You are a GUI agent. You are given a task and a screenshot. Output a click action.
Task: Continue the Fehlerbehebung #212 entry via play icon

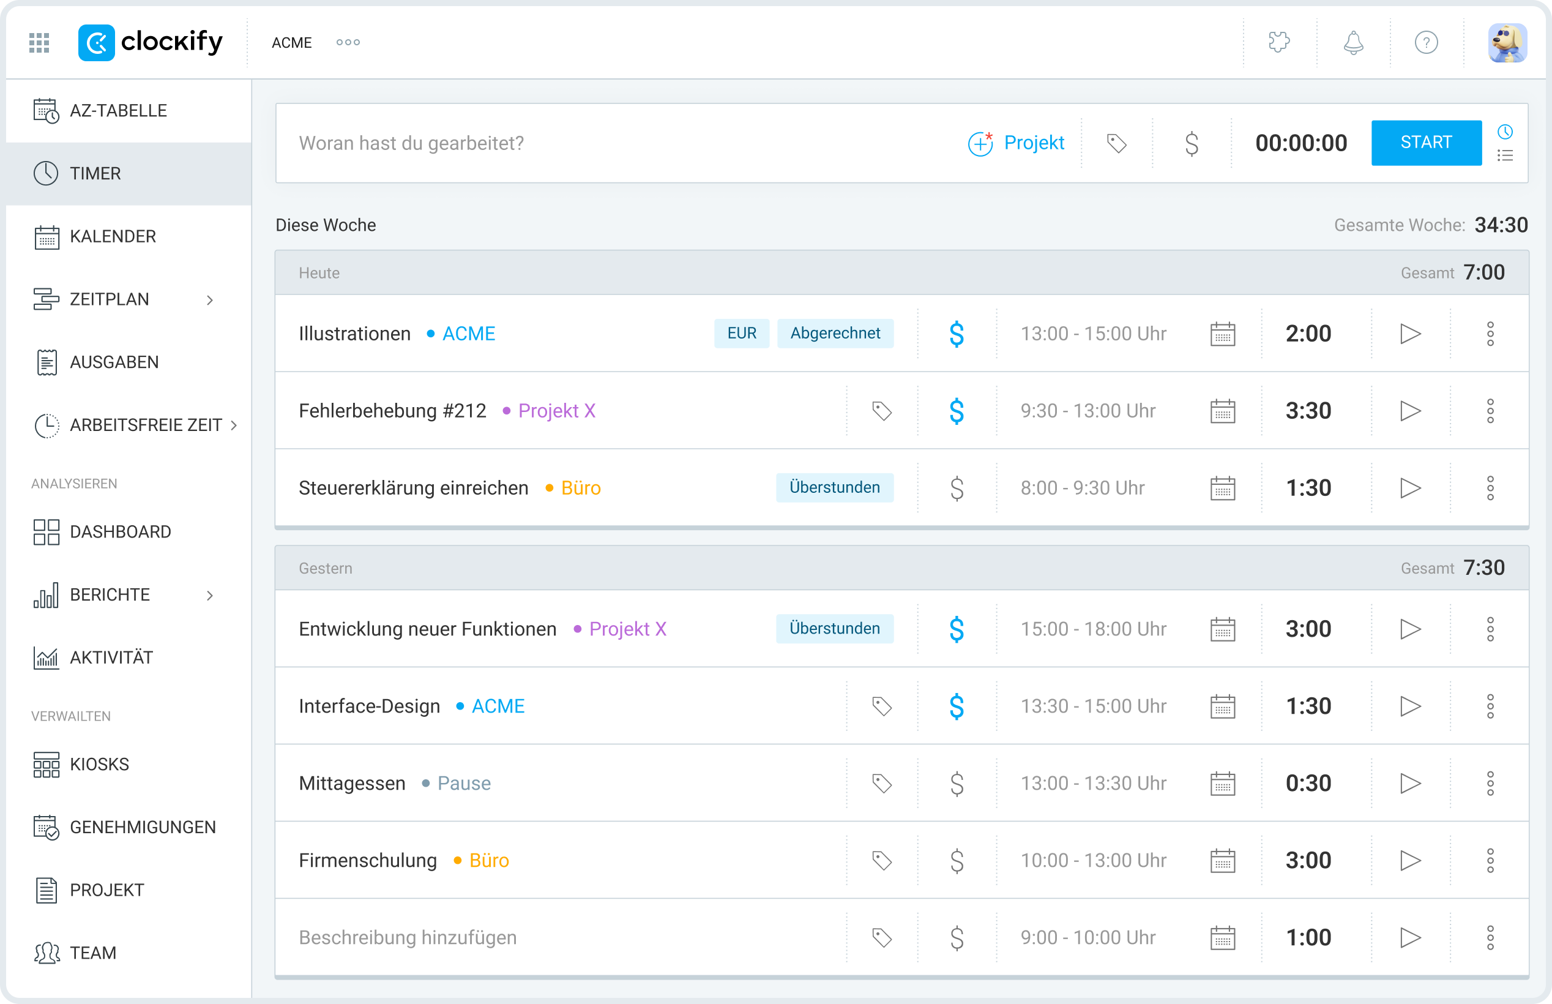(1411, 411)
